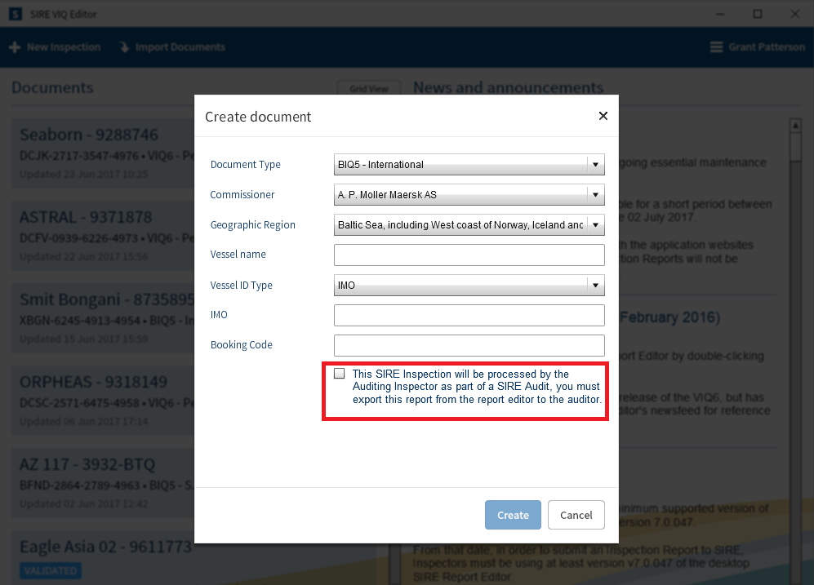Click the news panel scrollbar up arrow
Screen dimensions: 814x585
(x=794, y=126)
